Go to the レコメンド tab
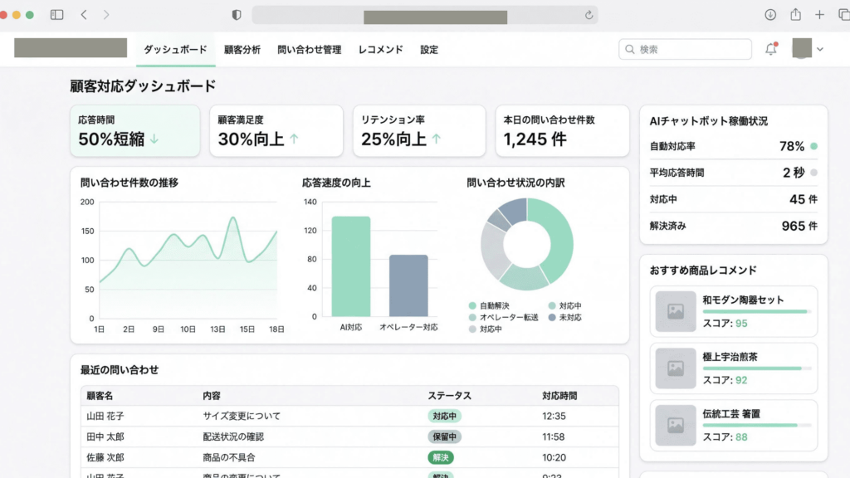The height and width of the screenshot is (478, 850). pos(380,49)
